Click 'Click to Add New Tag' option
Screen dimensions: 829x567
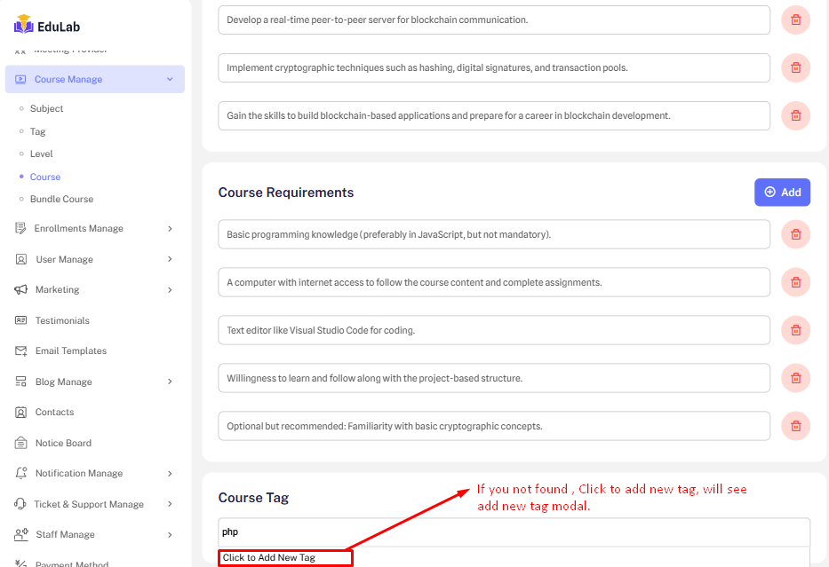[x=285, y=558]
